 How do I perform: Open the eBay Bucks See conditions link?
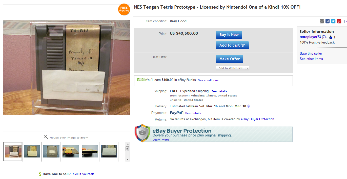coord(208,80)
